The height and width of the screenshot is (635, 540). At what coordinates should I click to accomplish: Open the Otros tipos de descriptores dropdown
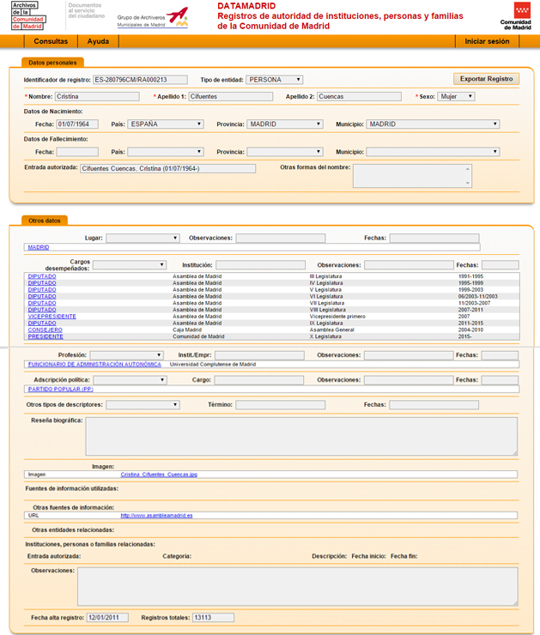tap(143, 404)
